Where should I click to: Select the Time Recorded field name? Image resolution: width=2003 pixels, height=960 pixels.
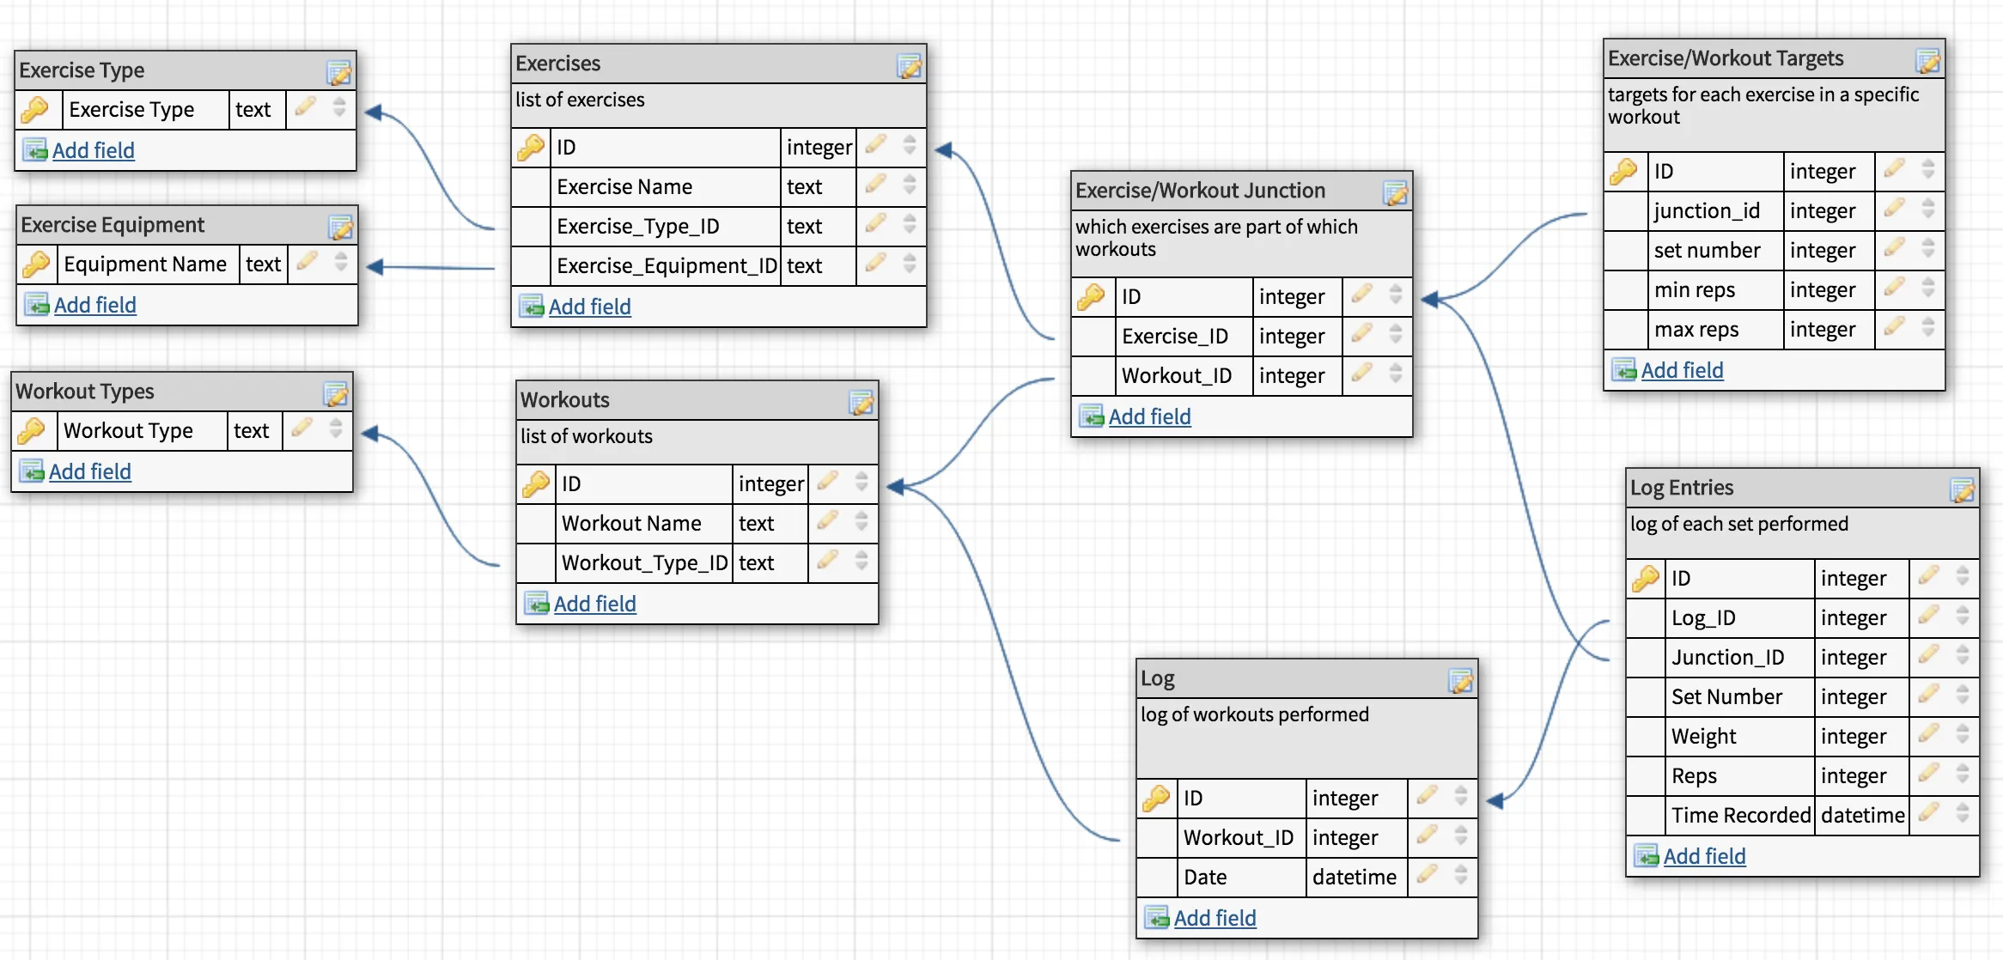pyautogui.click(x=1740, y=815)
